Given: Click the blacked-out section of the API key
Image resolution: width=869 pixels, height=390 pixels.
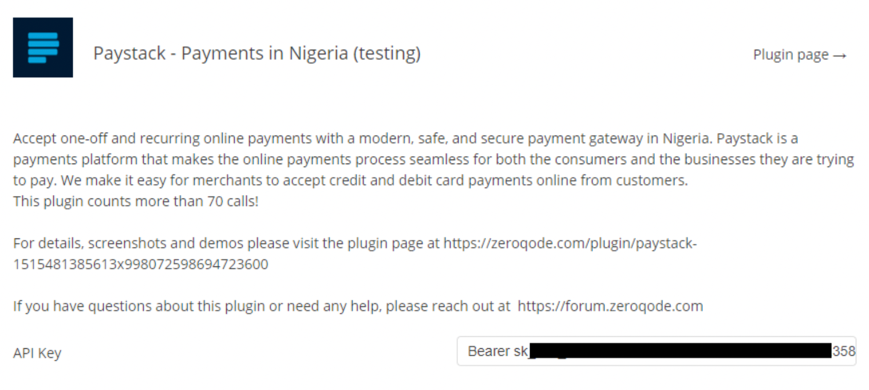Looking at the screenshot, I should click(x=680, y=351).
